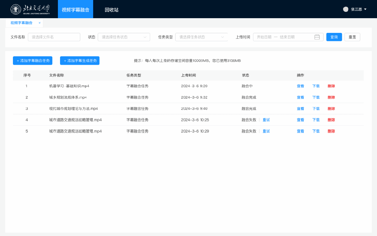The image size is (377, 236).
Task: Click 重试 for row 5 failed task
Action: 266,131
